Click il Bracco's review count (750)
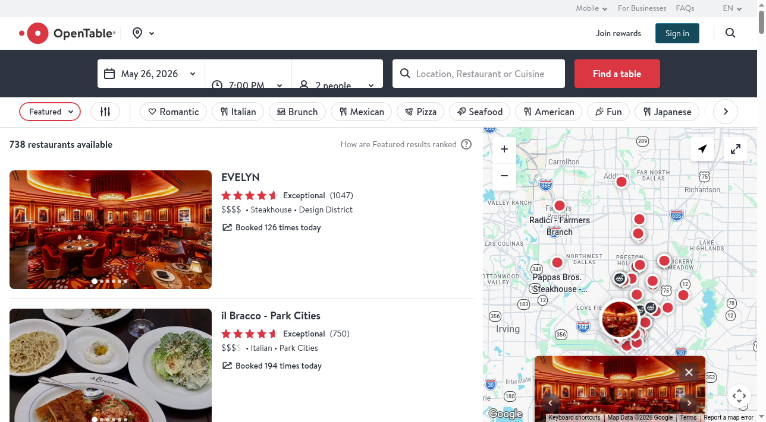Viewport: 766px width, 422px height. pos(340,334)
